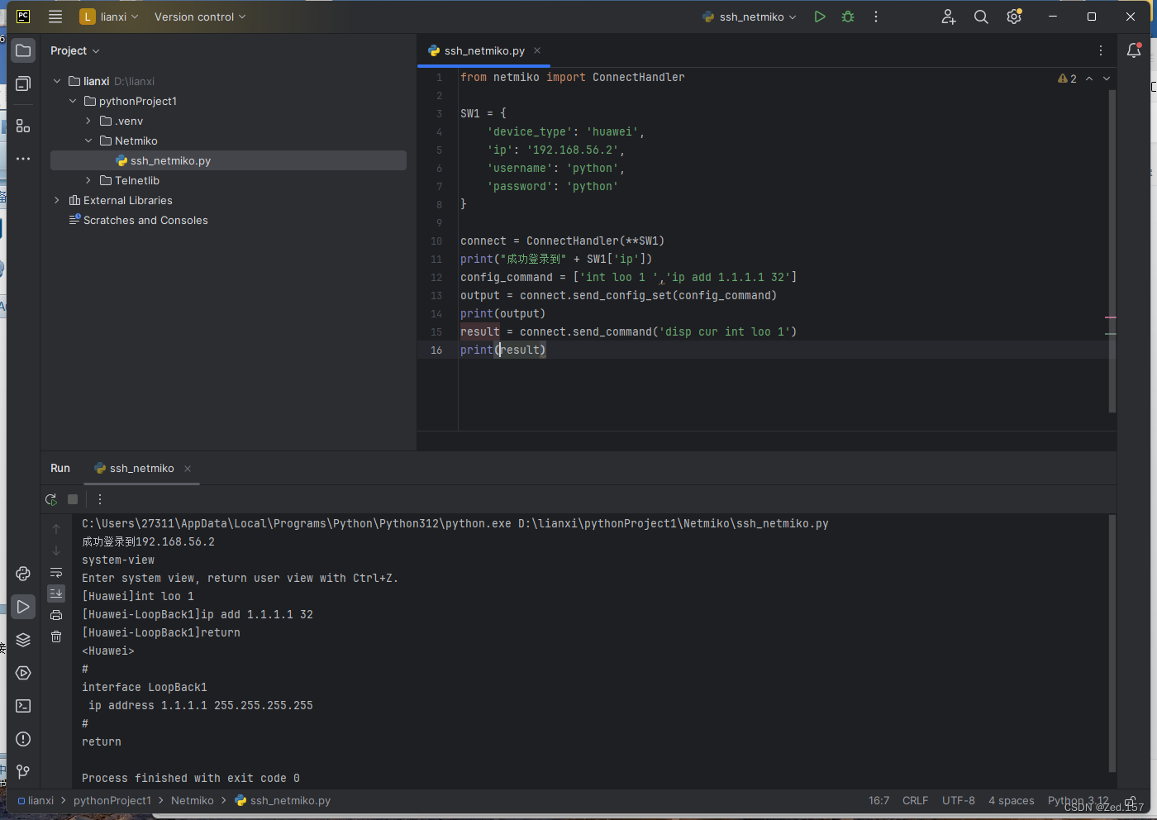Clear the run console with trash icon

click(x=55, y=636)
